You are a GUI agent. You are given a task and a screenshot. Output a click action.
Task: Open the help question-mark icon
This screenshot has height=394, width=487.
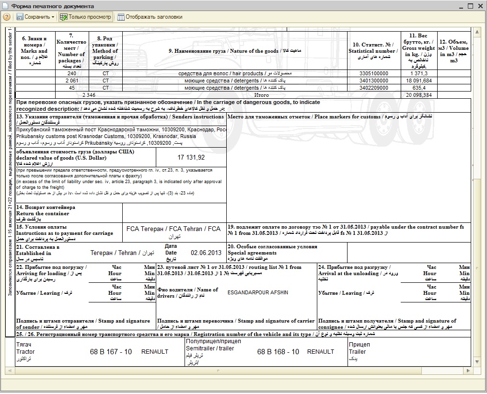click(7, 17)
